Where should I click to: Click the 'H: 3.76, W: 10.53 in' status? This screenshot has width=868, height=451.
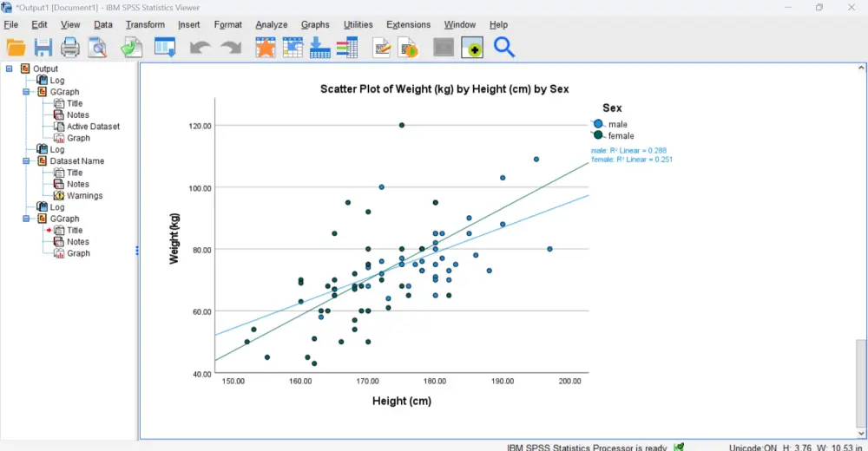[822, 448]
